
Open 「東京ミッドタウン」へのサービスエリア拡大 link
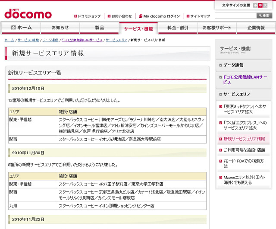[x=245, y=109]
